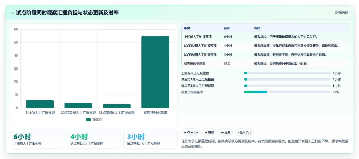Click the y-axis tick label 30

pos(16,69)
